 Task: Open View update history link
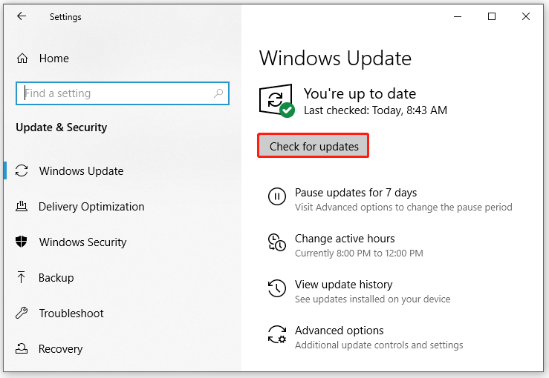[343, 285]
